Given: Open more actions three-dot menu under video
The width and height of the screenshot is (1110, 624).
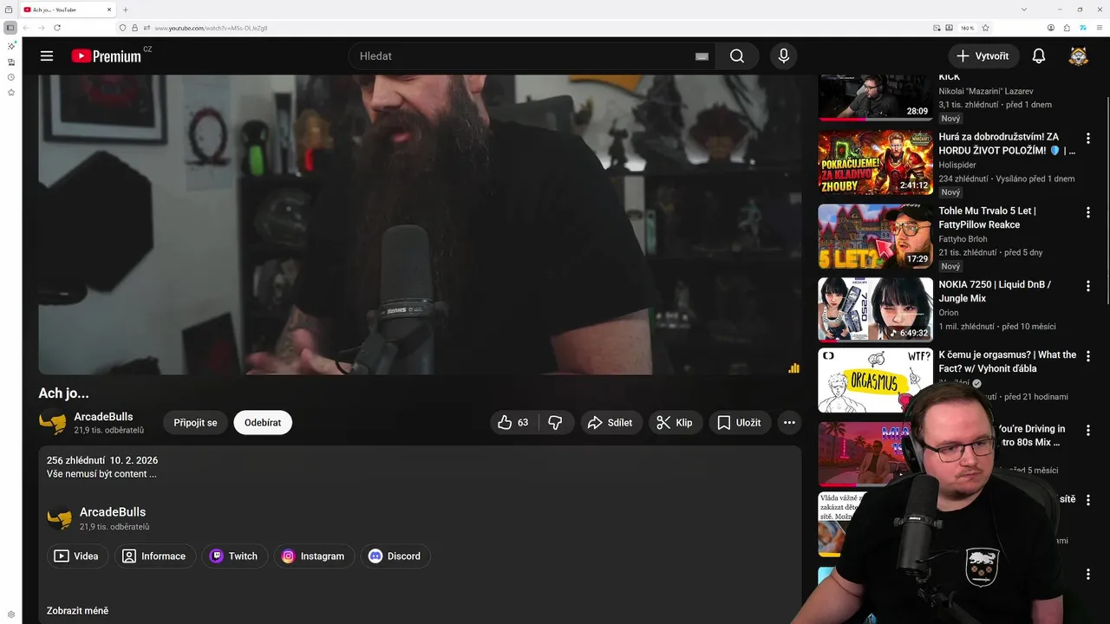Looking at the screenshot, I should [789, 423].
